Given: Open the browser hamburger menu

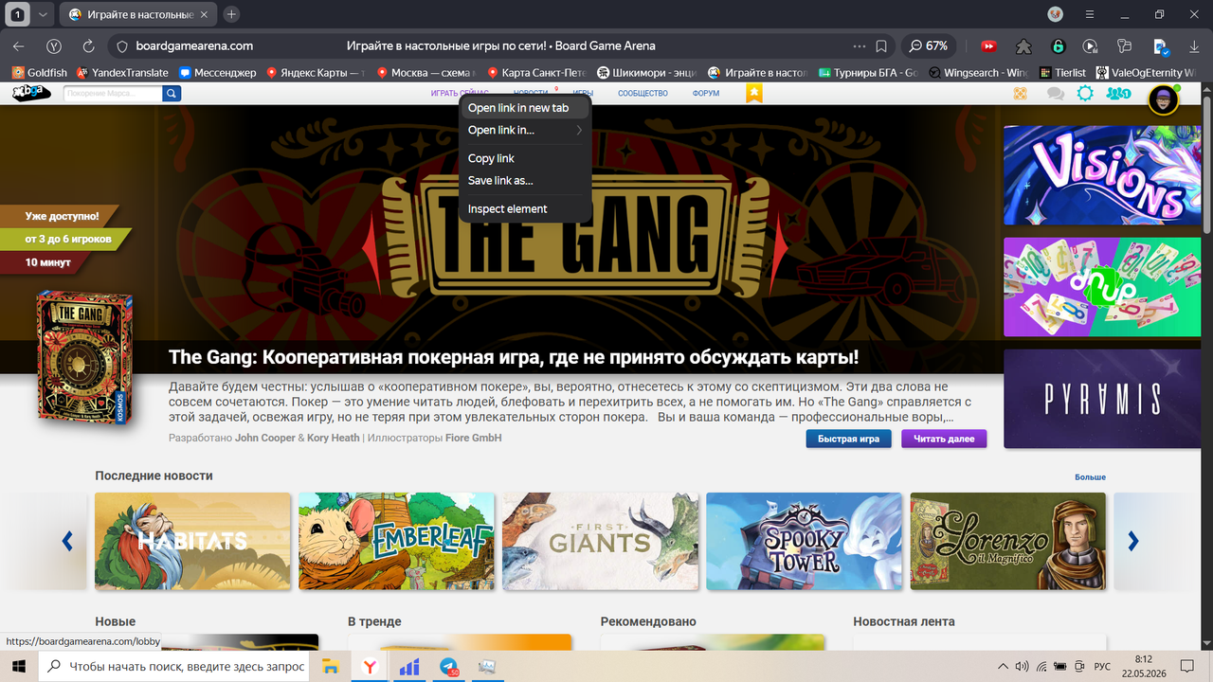Looking at the screenshot, I should tap(1090, 14).
